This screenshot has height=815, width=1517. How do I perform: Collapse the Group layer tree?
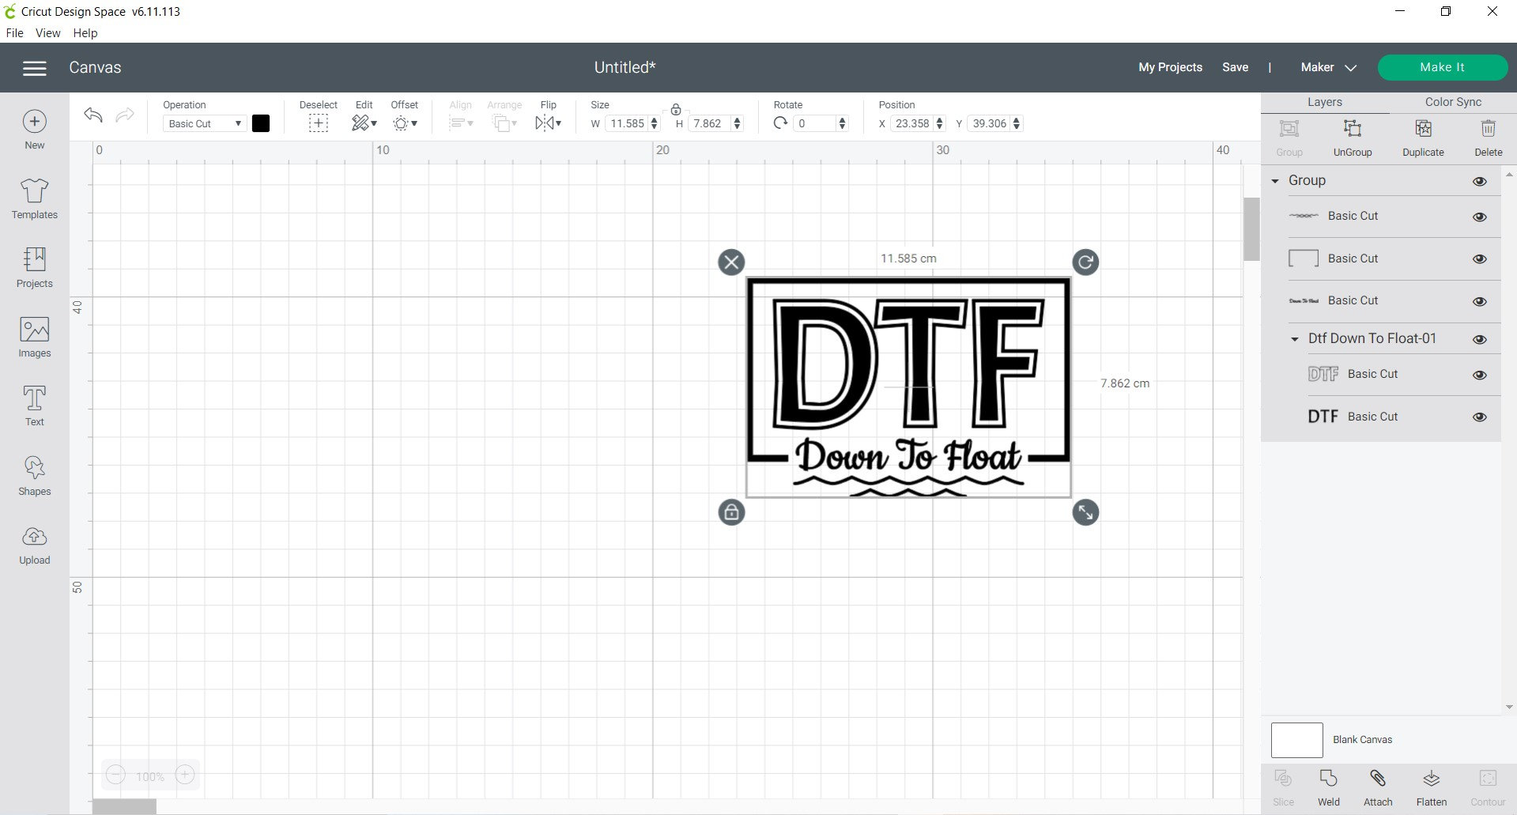[1275, 180]
